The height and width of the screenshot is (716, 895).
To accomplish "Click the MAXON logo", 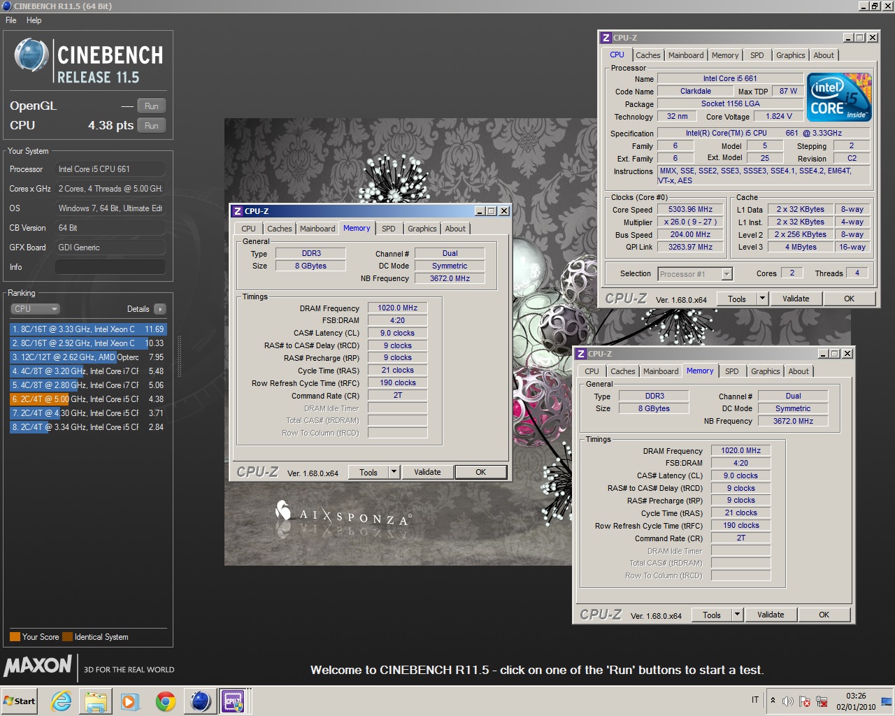I will 38,665.
